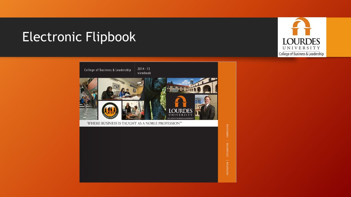Select the campus building arches photo
Viewport: 351px width, 197px height.
192,86
